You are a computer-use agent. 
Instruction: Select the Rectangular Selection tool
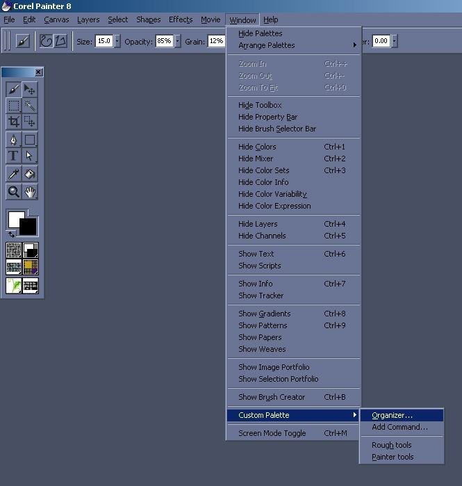(x=14, y=106)
